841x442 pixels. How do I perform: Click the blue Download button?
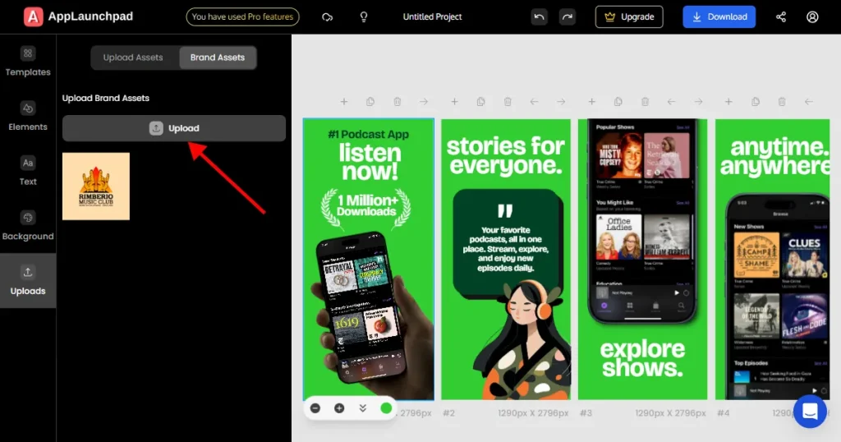719,16
